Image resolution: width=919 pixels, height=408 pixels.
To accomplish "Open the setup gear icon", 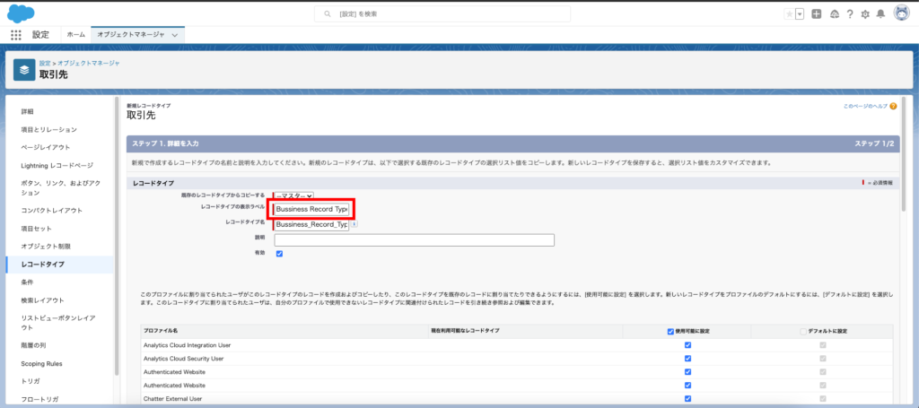I will [x=865, y=13].
